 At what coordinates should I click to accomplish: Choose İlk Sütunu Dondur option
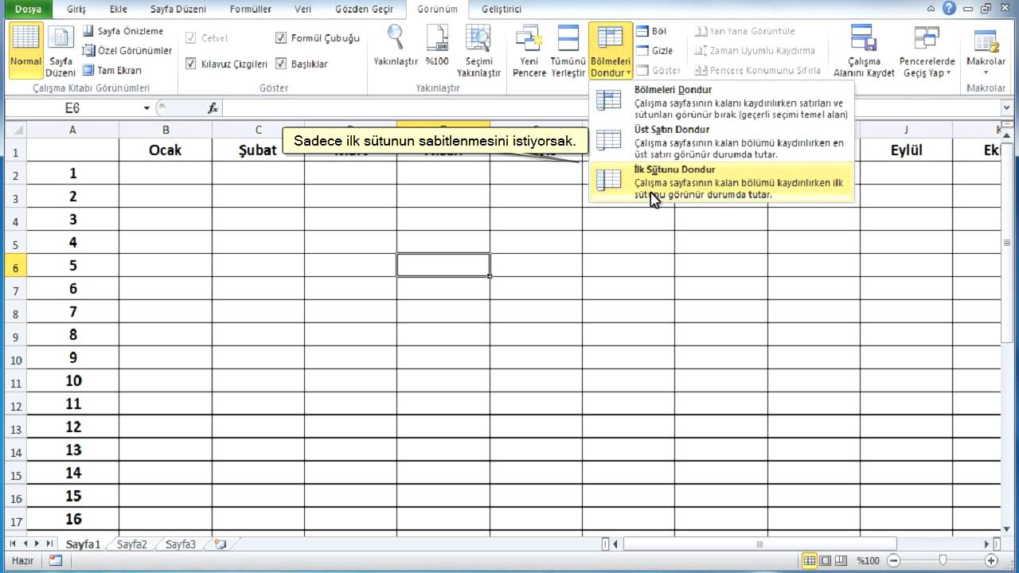coord(721,181)
